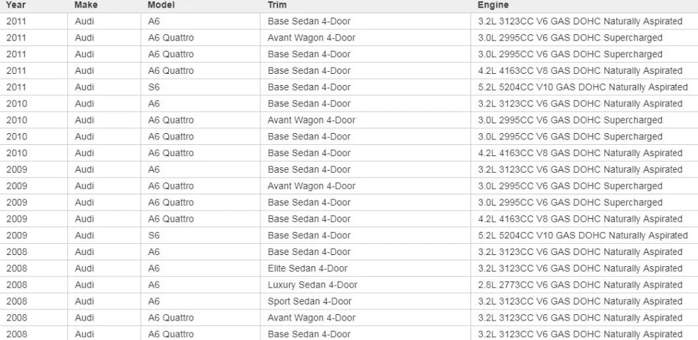Click the Luxury Sedan 4-Door trim cell
Image resolution: width=698 pixels, height=340 pixels.
365,284
